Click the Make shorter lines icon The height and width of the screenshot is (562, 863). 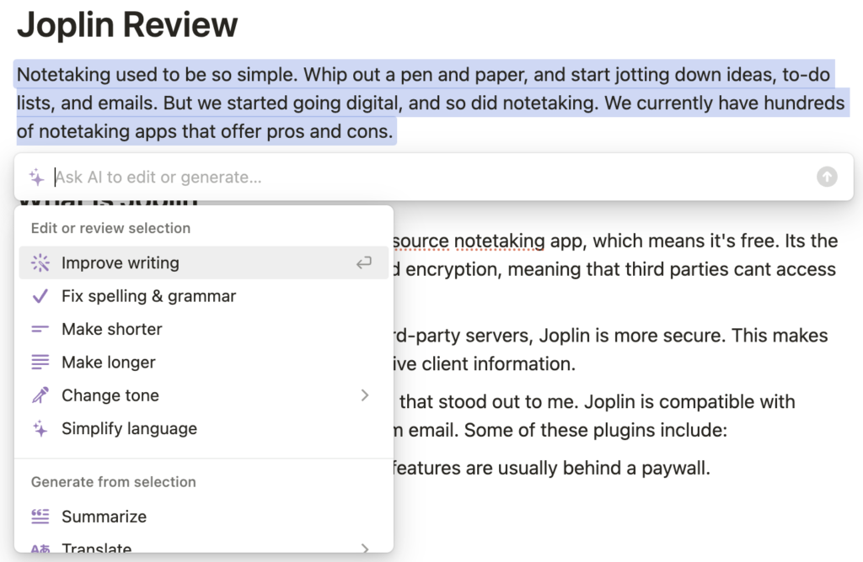[x=40, y=330]
